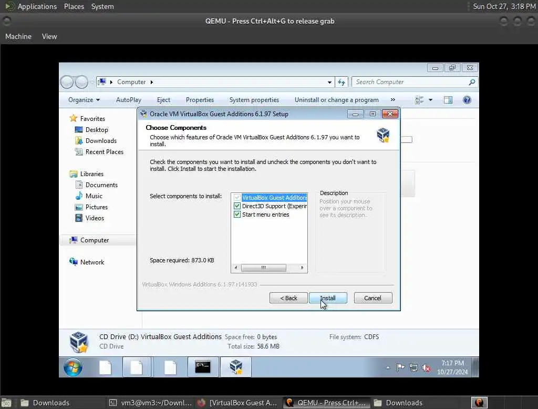Select VirtualBox Guest Additions component row
Viewport: 538px width, 409px height.
pyautogui.click(x=274, y=198)
